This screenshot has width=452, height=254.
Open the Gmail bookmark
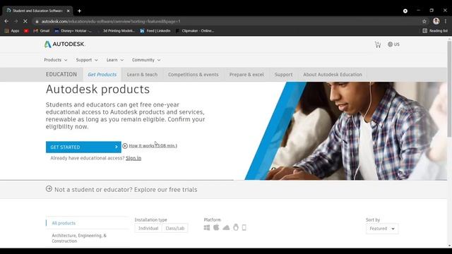click(x=42, y=31)
